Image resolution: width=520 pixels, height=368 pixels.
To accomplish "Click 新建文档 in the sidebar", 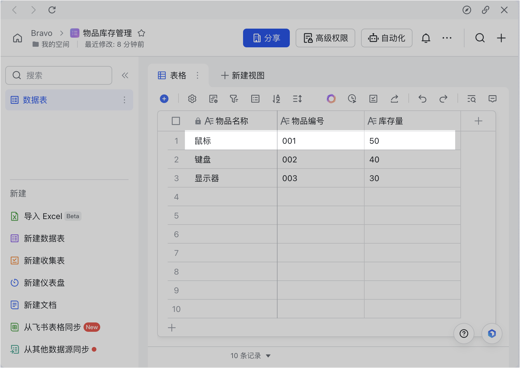I will point(34,305).
